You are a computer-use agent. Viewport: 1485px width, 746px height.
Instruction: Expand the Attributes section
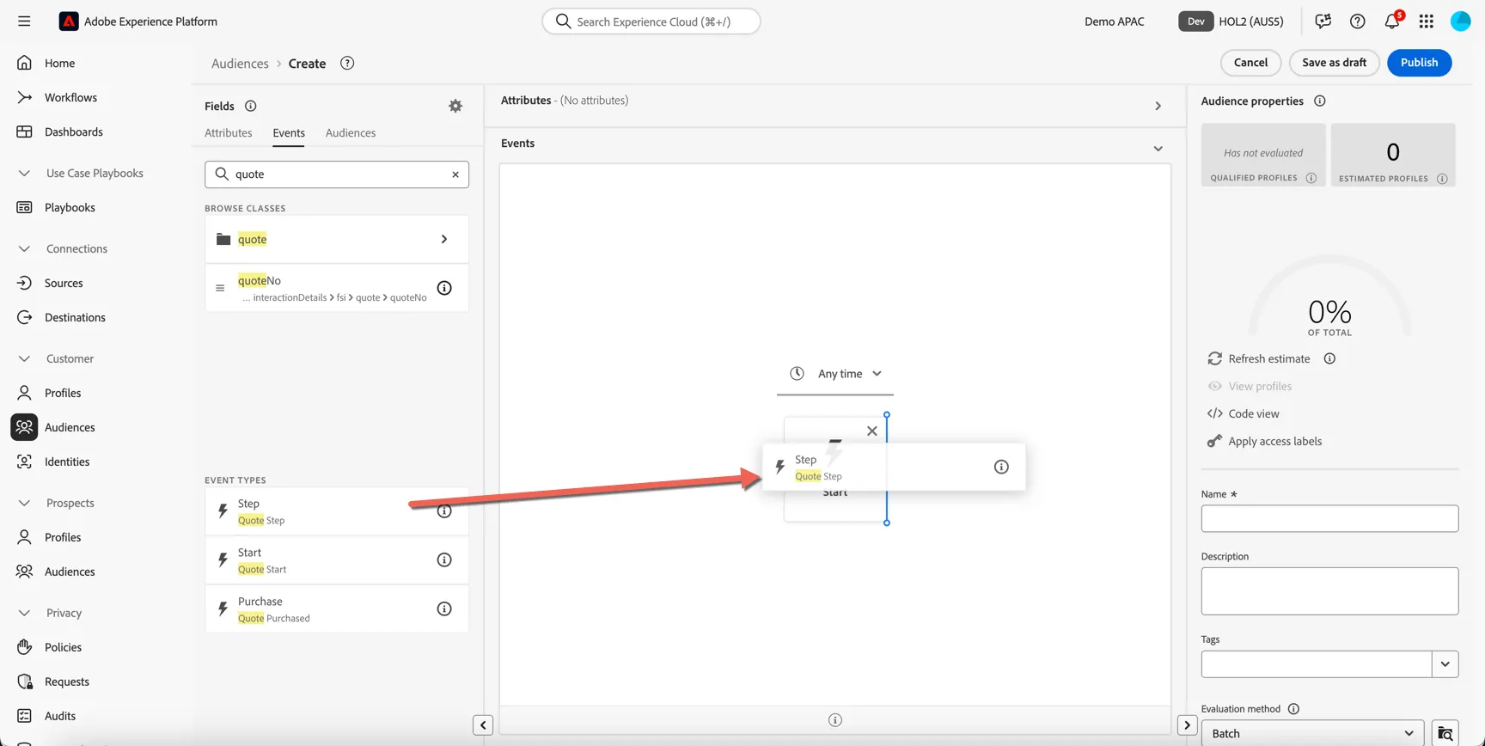[1158, 107]
